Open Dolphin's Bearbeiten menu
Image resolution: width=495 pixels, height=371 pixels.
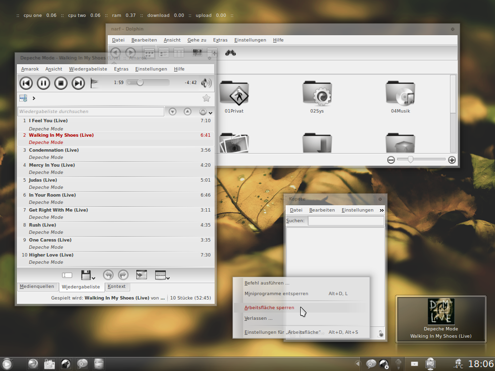coord(144,40)
